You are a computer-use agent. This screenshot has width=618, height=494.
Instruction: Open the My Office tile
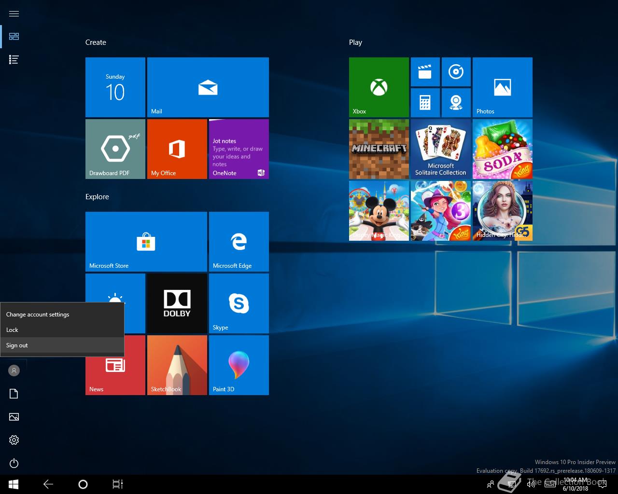pyautogui.click(x=177, y=149)
